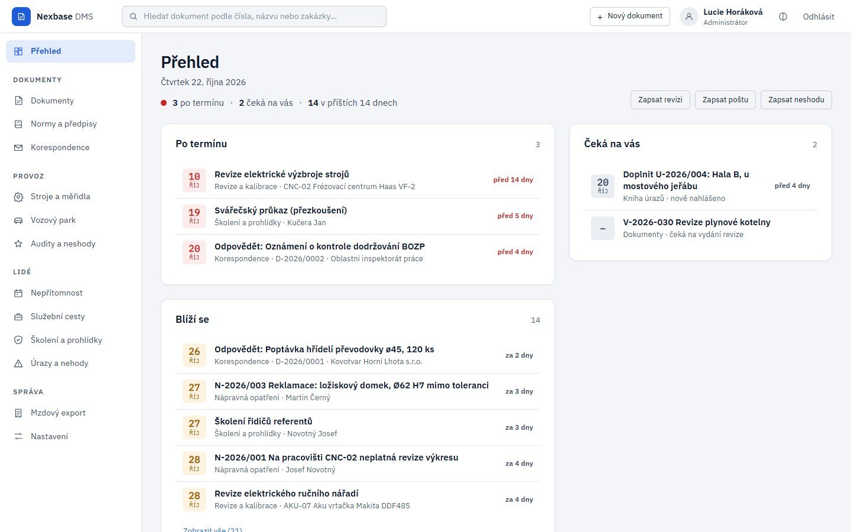The height and width of the screenshot is (532, 851).
Task: Click the Zapsat neshodu button
Action: tap(796, 100)
